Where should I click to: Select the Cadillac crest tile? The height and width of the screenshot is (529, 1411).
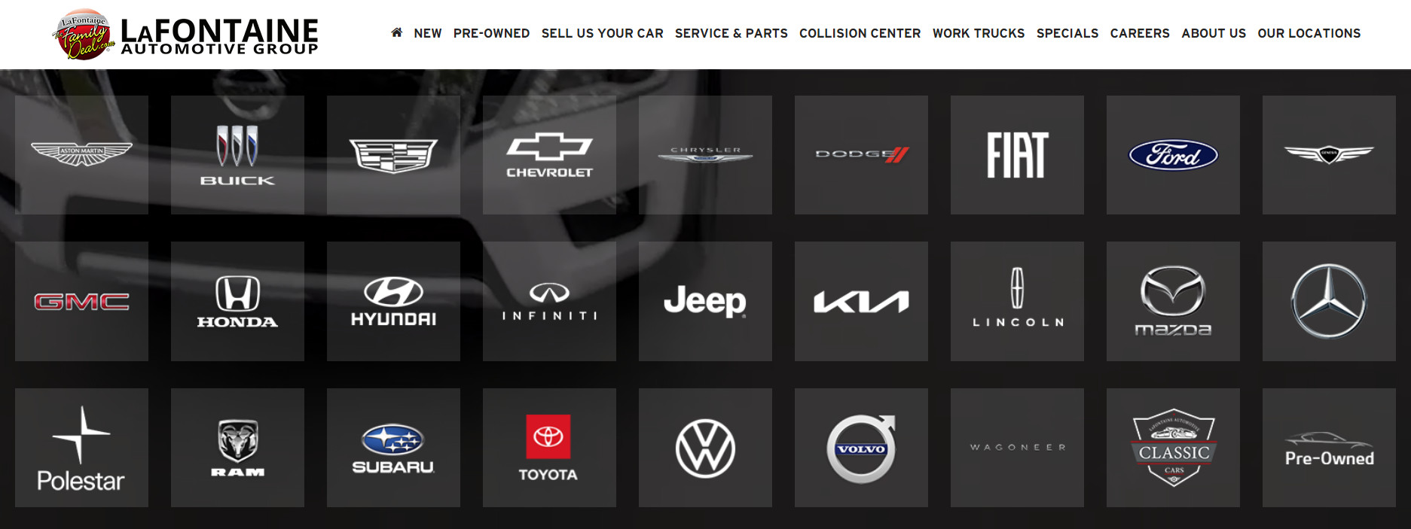pos(393,155)
